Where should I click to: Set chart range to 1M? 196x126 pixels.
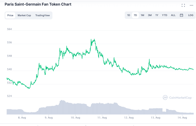point(142,15)
